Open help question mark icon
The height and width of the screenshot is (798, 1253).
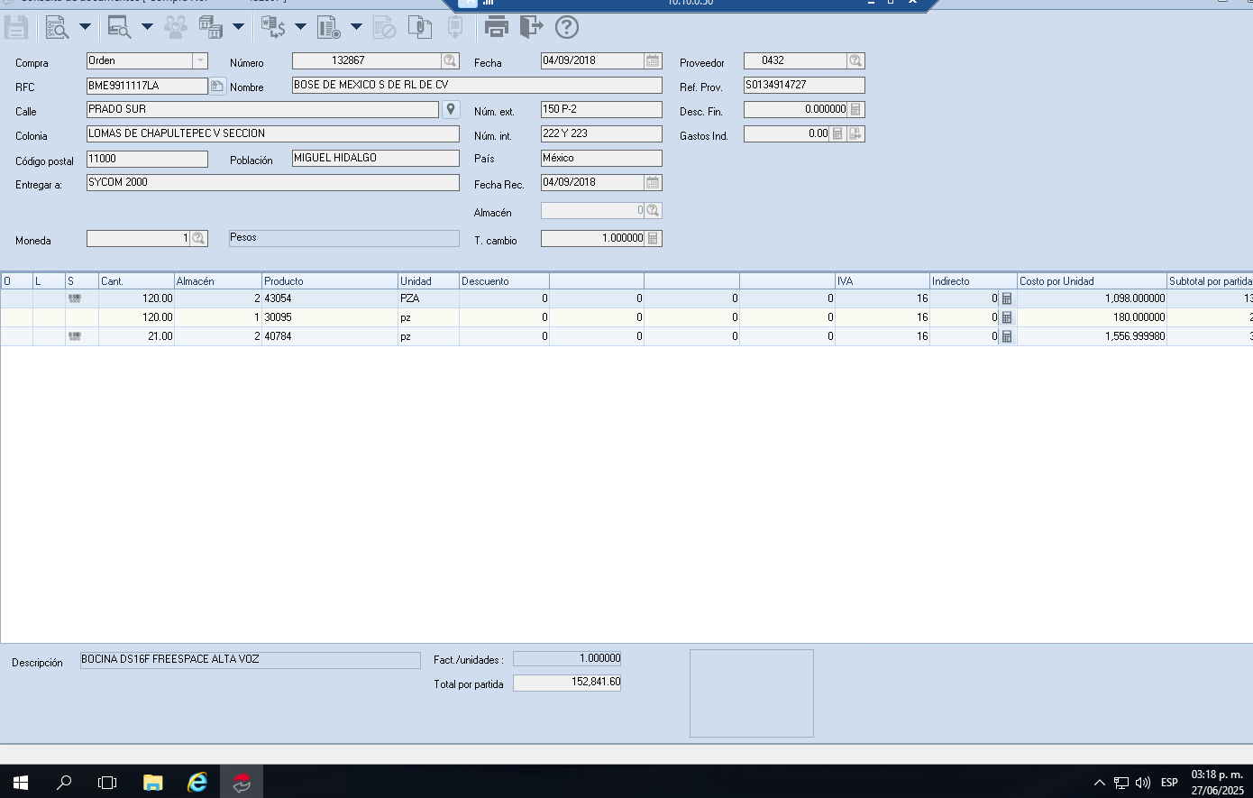point(567,27)
